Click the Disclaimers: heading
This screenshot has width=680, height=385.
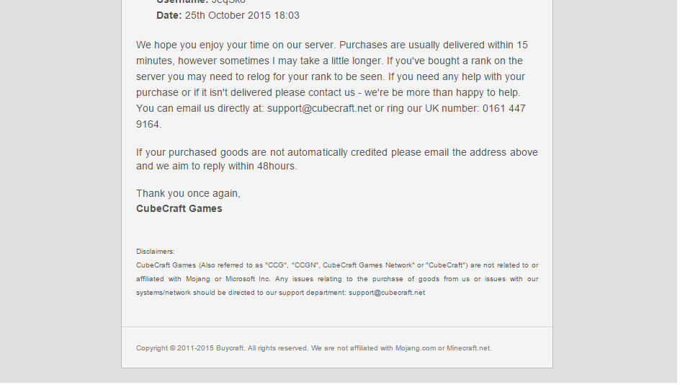tap(156, 252)
